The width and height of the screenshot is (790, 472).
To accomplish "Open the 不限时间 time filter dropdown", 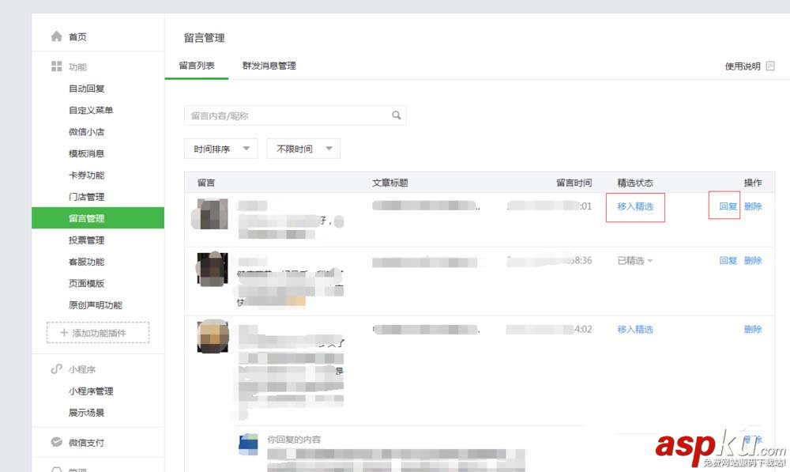I will (303, 148).
